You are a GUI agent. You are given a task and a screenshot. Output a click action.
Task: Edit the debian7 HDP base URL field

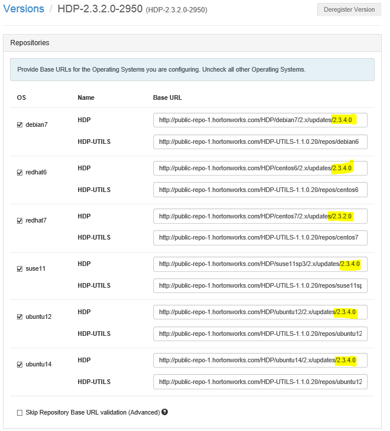(x=260, y=120)
